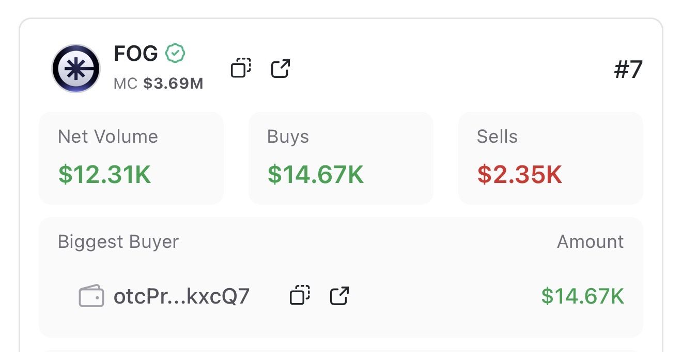Screen dimensions: 682x352
Task: Select the FOG token name
Action: tap(136, 54)
